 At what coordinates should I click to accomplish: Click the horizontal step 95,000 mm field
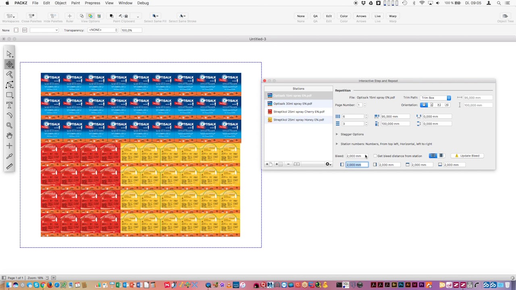point(395,116)
